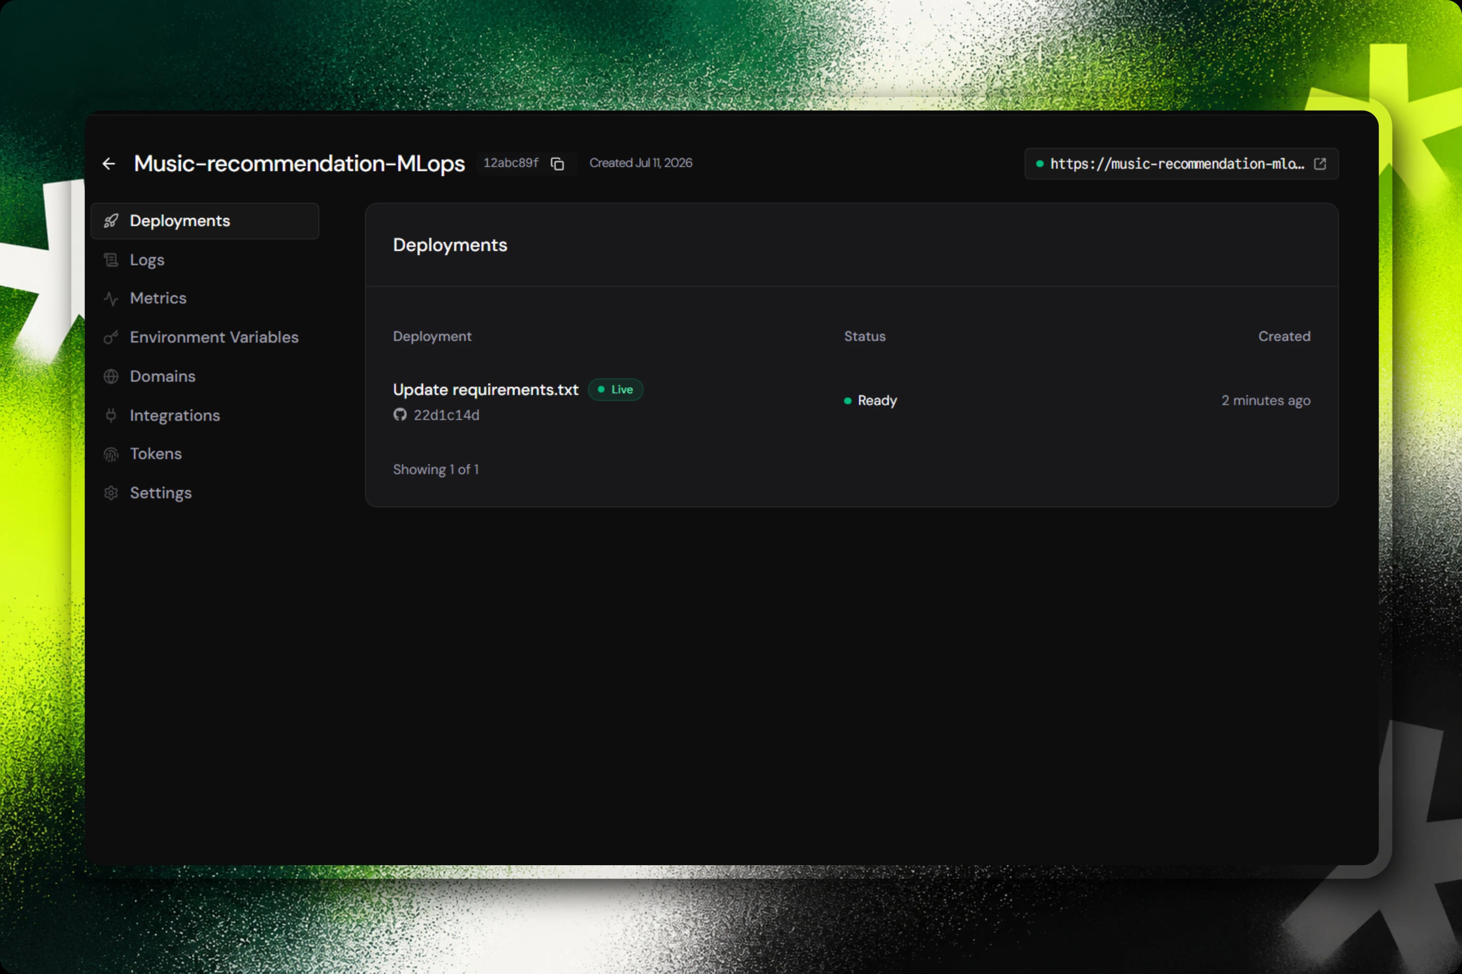1462x974 pixels.
Task: Select Integrations in sidebar
Action: 204,415
